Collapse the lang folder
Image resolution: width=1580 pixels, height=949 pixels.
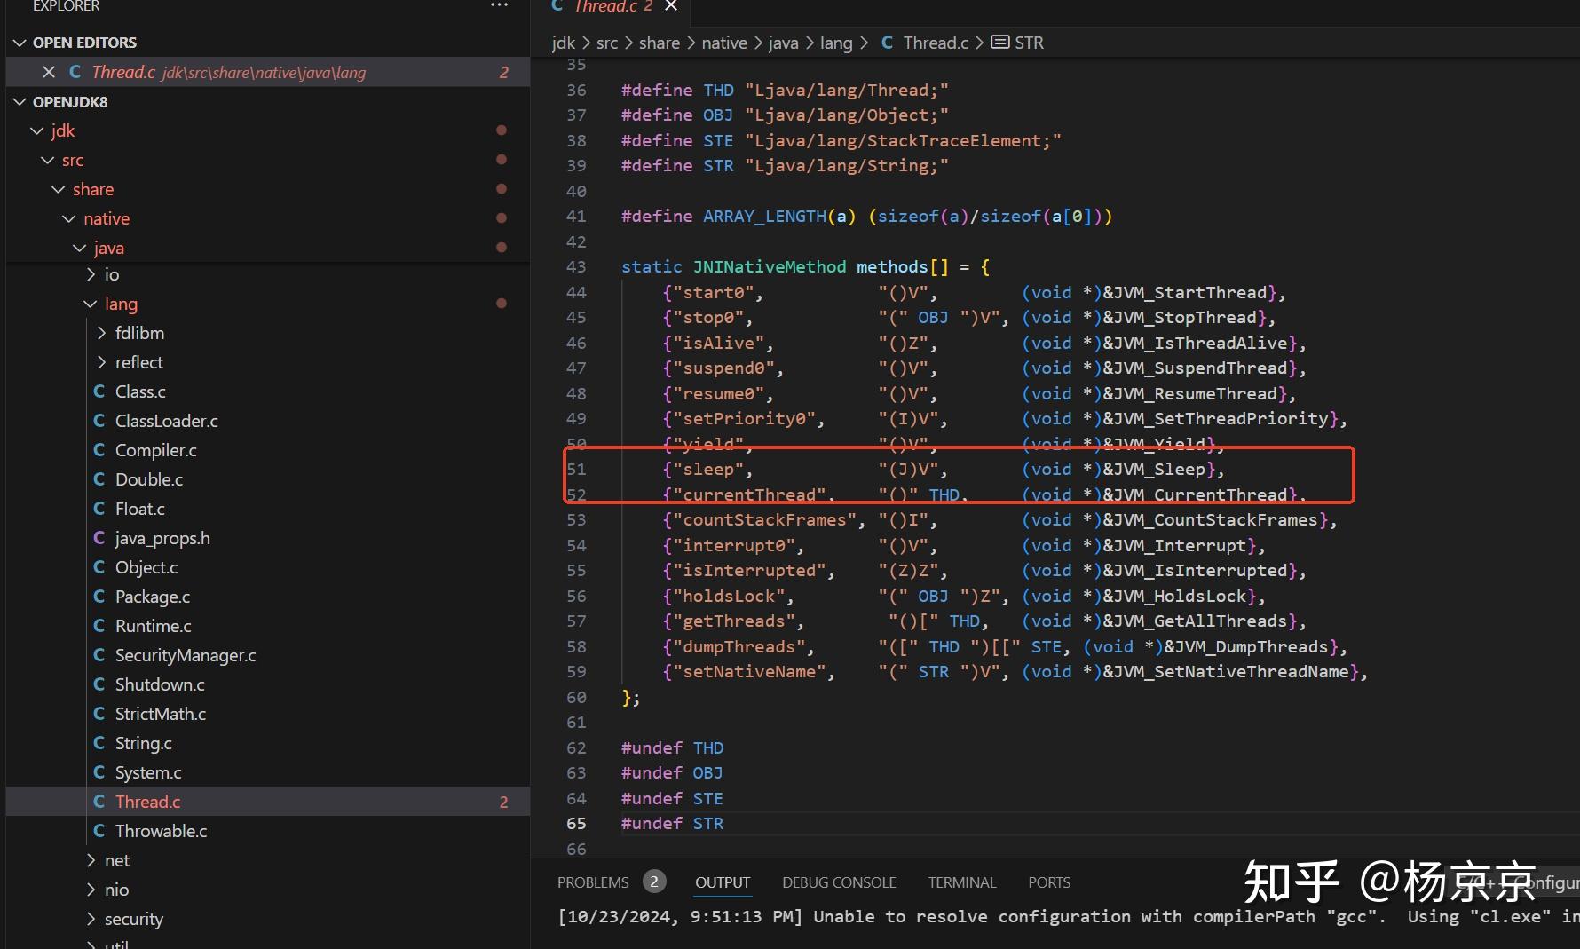point(91,304)
